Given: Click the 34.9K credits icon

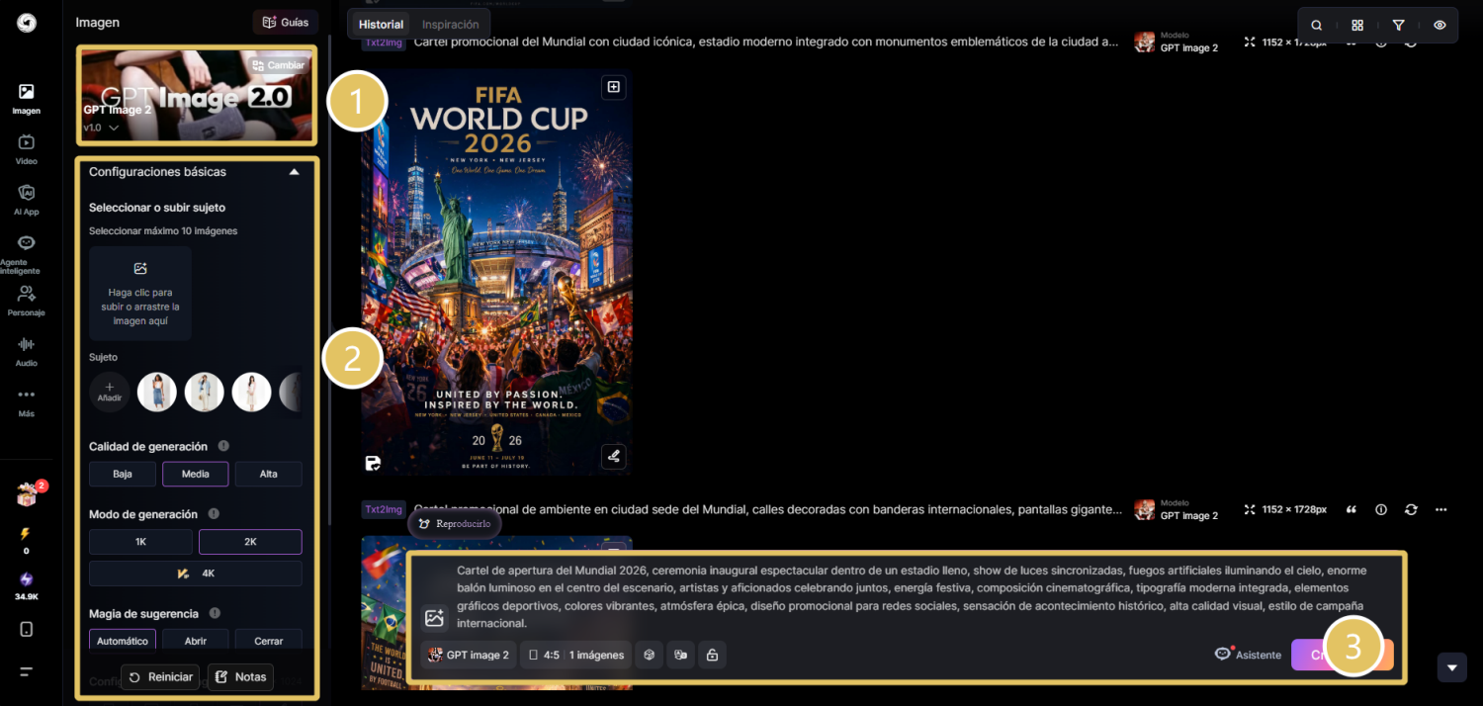Looking at the screenshot, I should pyautogui.click(x=27, y=579).
